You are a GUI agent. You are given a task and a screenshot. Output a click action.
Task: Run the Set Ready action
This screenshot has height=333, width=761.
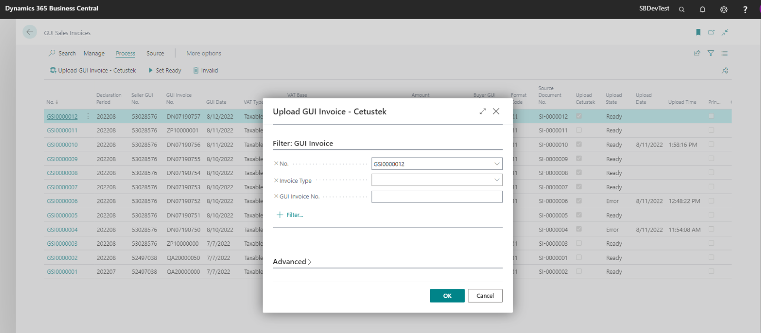click(x=165, y=70)
